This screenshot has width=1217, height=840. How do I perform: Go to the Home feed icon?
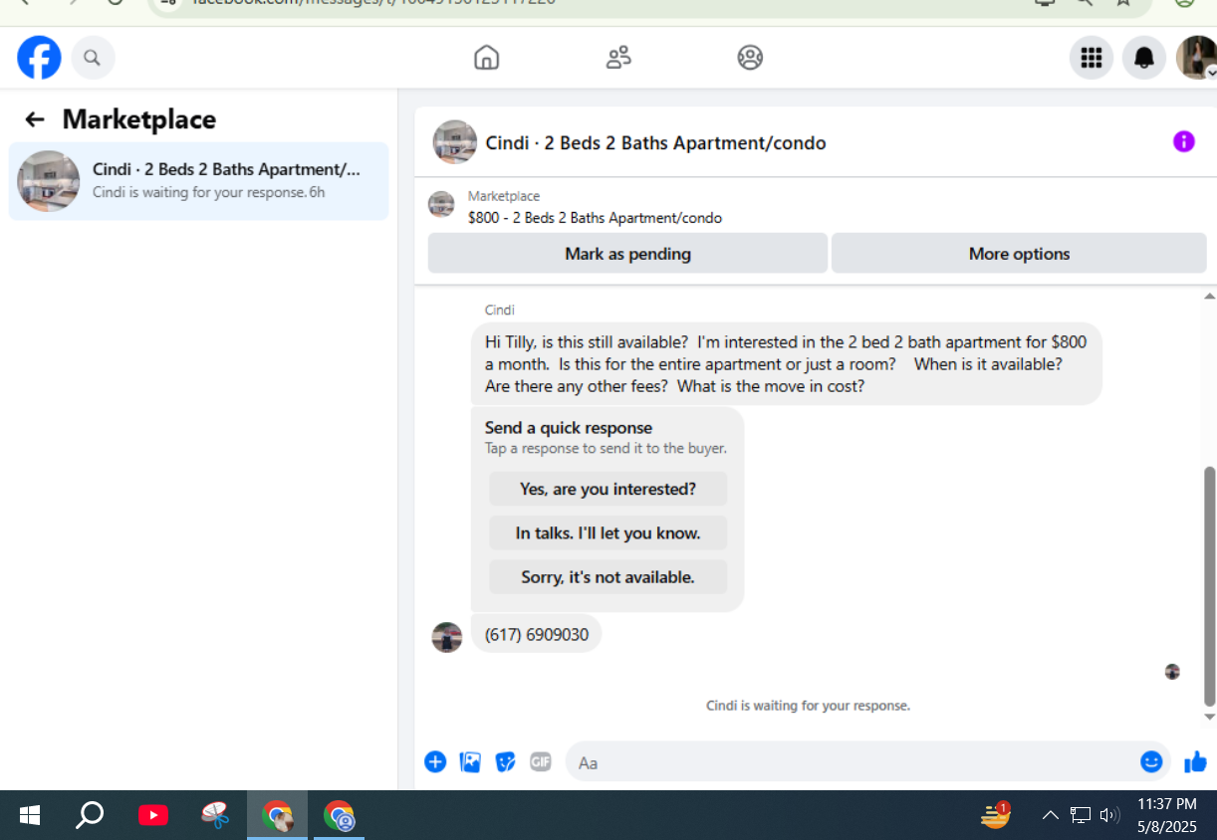(x=486, y=58)
